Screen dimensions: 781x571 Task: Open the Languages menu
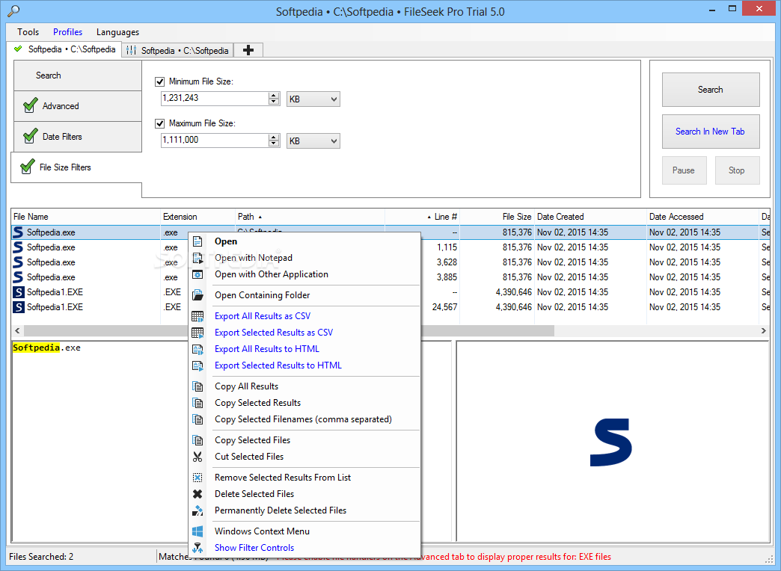pos(117,32)
